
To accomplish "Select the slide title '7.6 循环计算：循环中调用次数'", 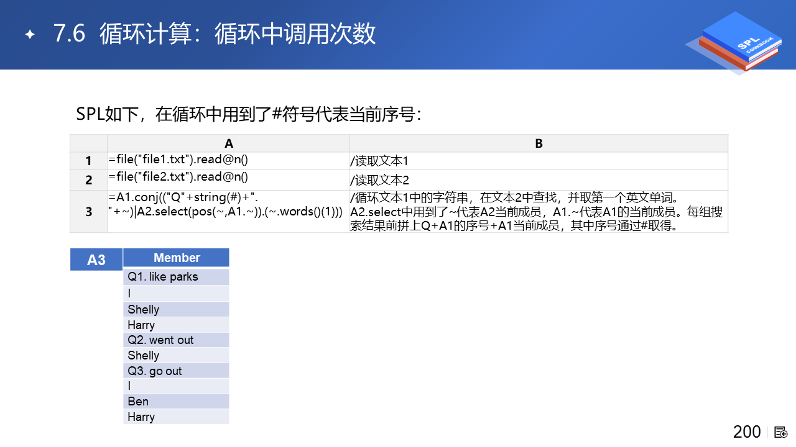I will pyautogui.click(x=215, y=34).
